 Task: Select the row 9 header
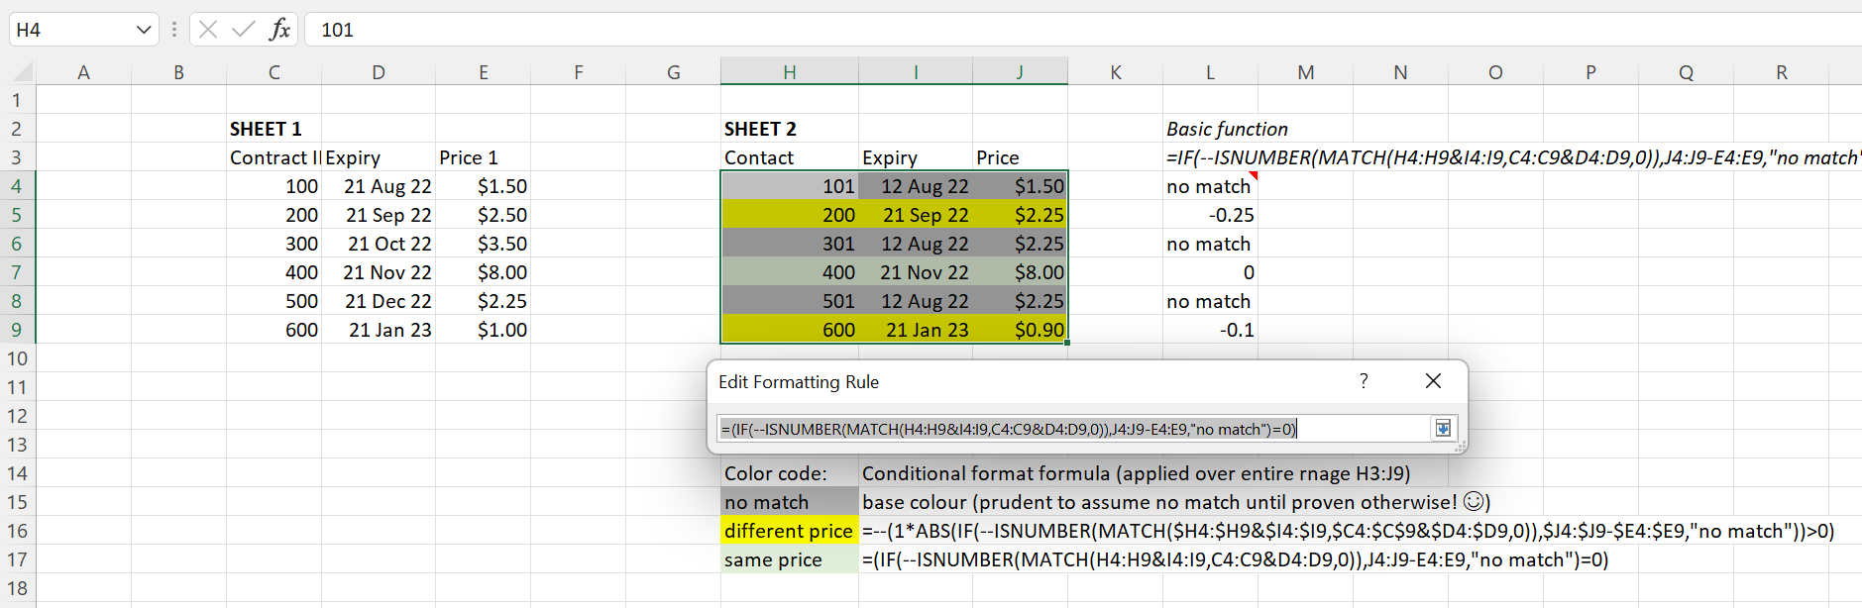tap(17, 330)
